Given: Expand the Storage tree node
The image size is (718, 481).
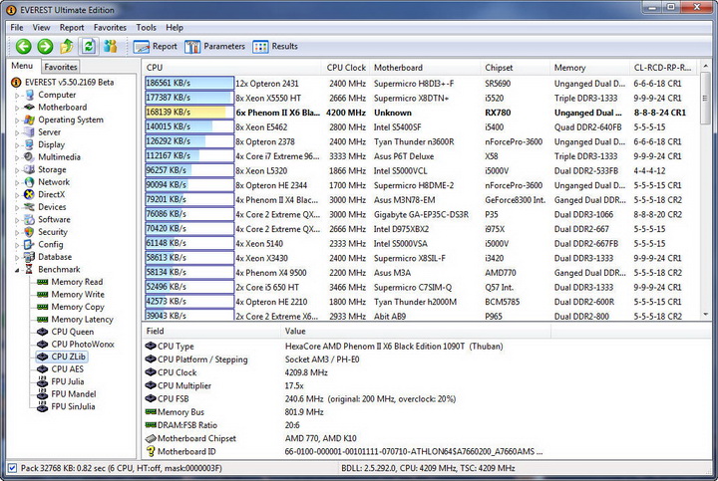Looking at the screenshot, I should [17, 170].
